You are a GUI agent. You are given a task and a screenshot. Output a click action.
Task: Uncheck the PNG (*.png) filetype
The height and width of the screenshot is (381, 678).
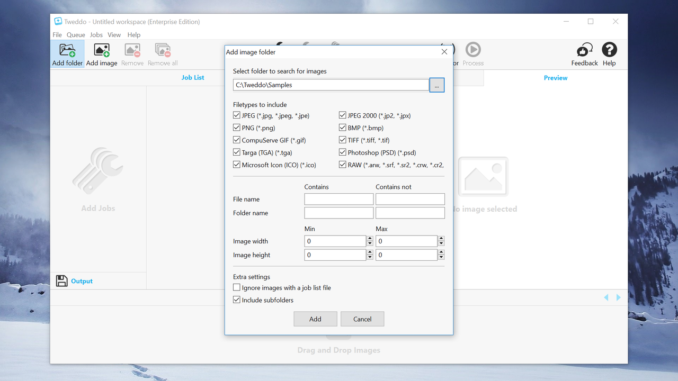coord(237,128)
